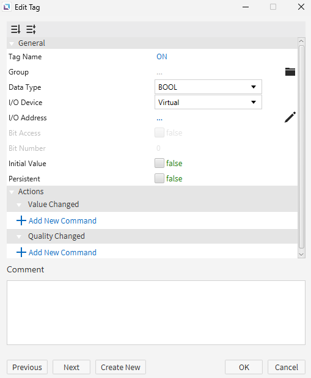The image size is (311, 378).
Task: Collapse the Value Changed group
Action: pos(19,205)
